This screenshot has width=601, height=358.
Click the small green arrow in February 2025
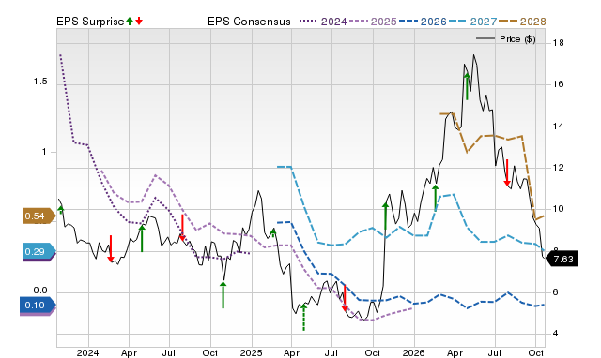273,232
